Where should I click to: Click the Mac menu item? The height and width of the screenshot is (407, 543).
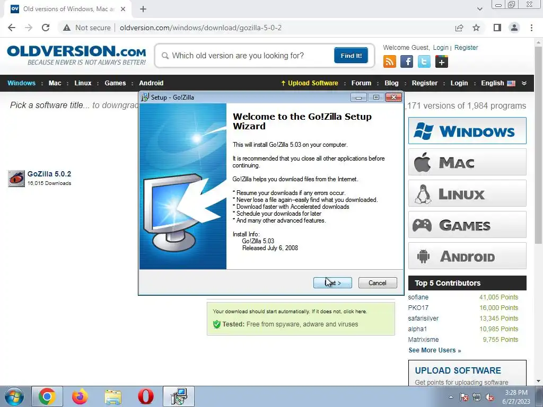click(x=55, y=83)
